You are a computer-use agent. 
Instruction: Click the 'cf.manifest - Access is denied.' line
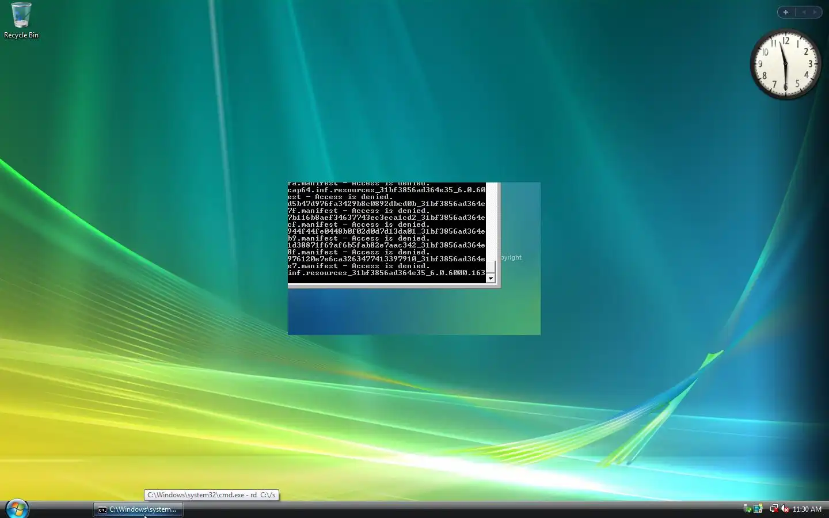pyautogui.click(x=359, y=224)
